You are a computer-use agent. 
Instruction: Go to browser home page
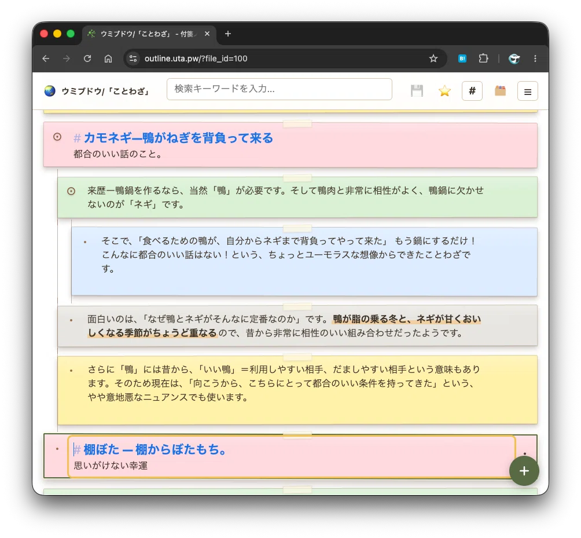click(x=108, y=58)
